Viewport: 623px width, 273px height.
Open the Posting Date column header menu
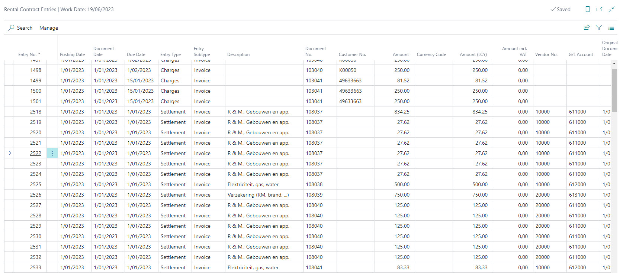pos(72,55)
